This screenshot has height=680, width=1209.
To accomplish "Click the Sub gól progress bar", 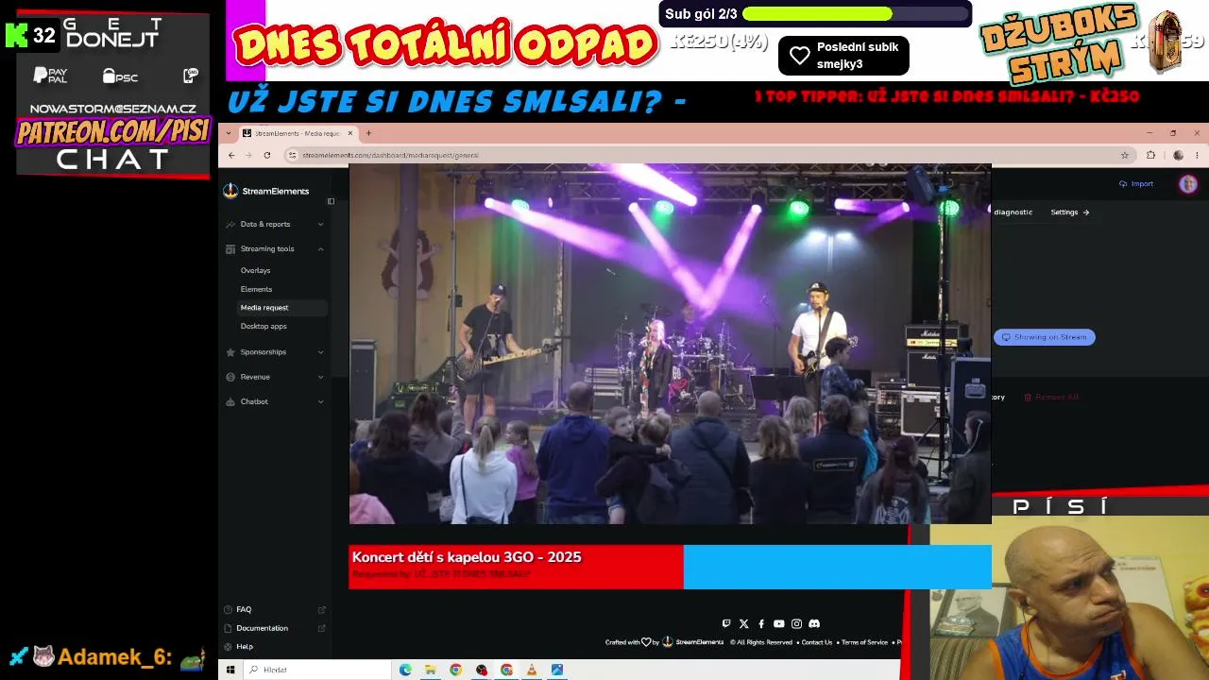I will click(856, 14).
